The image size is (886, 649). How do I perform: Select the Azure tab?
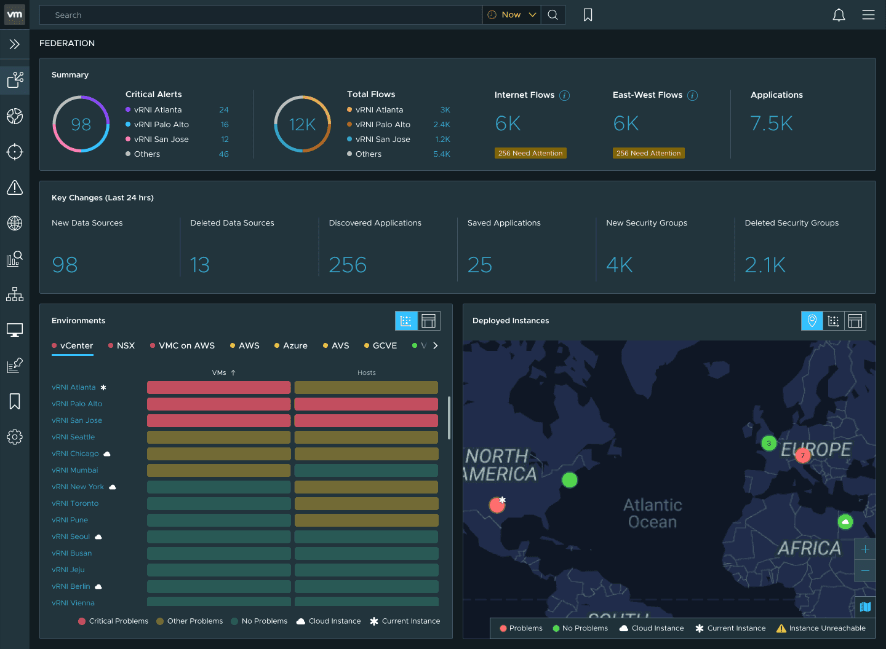click(291, 346)
